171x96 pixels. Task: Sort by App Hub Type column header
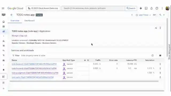click(x=69, y=60)
